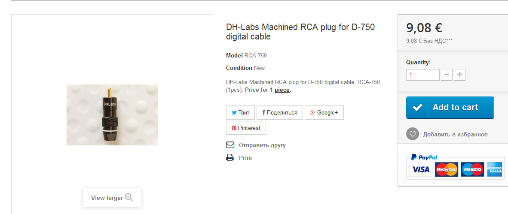Focus the Quantity input field
The height and width of the screenshot is (214, 508).
422,75
